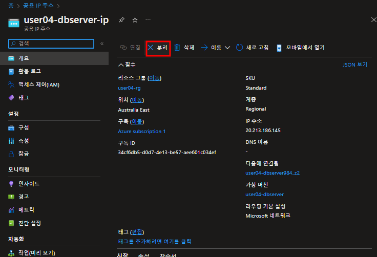Click 위치 이동 move location link

click(137, 100)
